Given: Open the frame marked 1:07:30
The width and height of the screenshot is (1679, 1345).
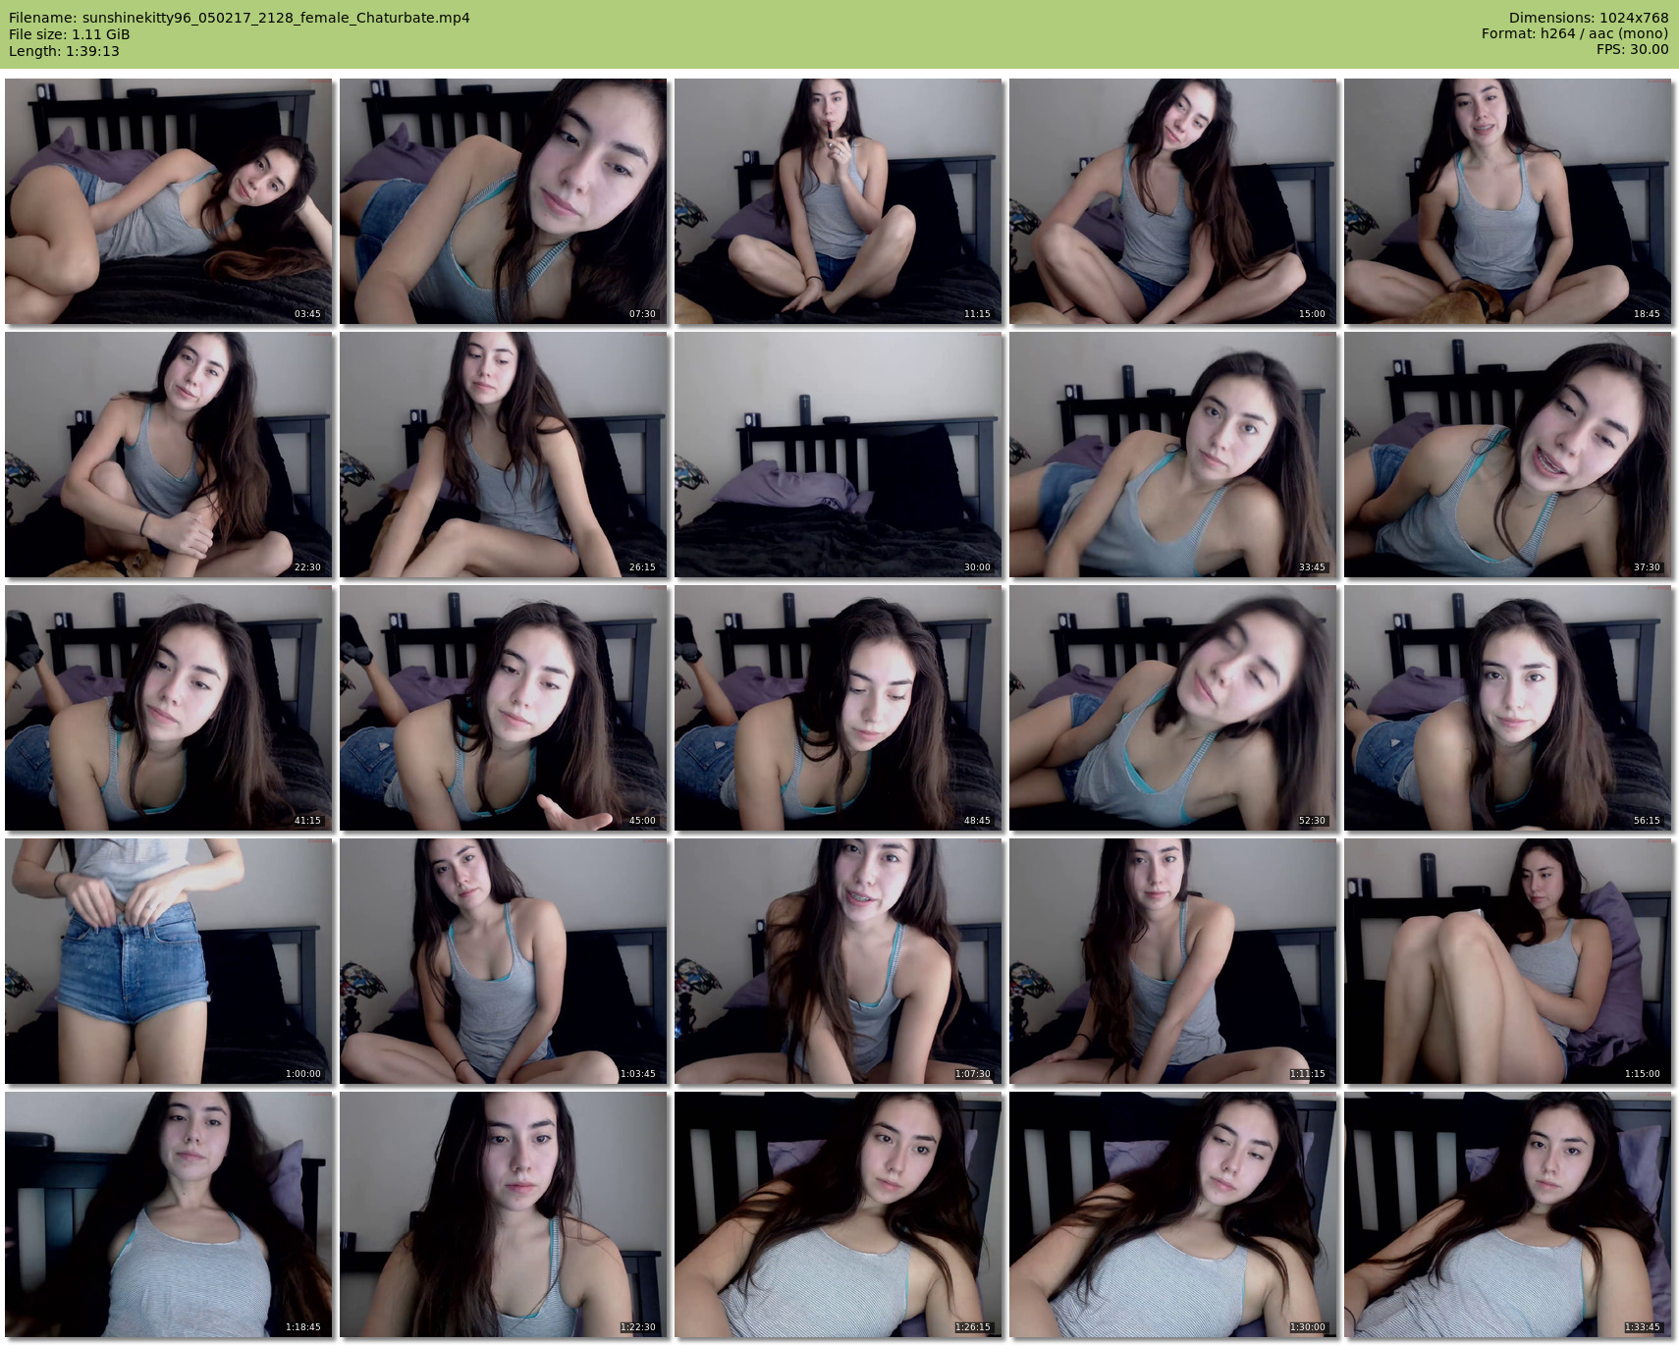Looking at the screenshot, I should click(x=839, y=961).
